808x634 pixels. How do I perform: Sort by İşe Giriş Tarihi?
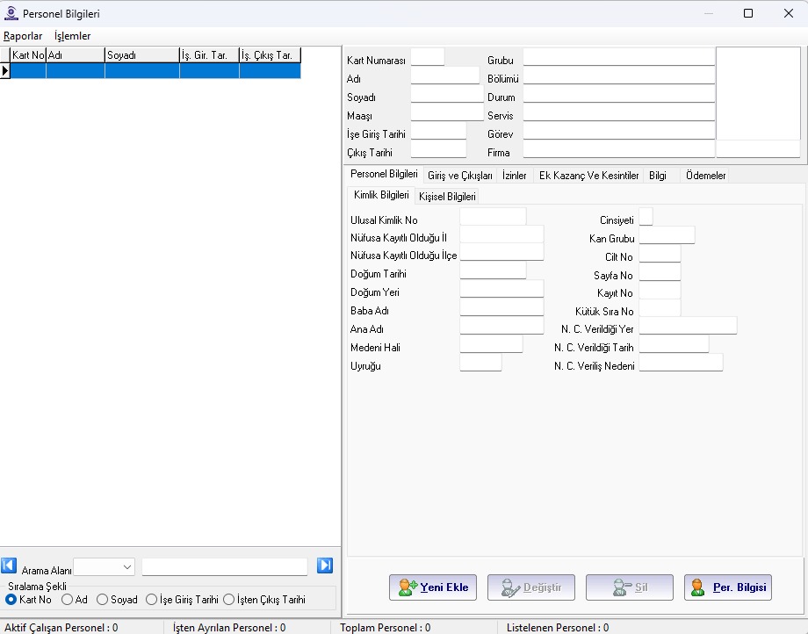(x=152, y=600)
